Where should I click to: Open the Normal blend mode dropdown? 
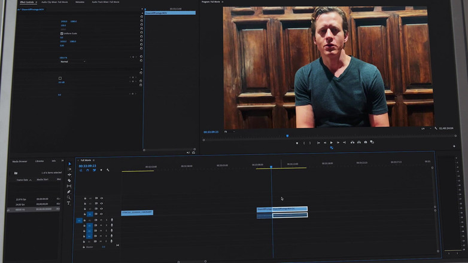(72, 62)
